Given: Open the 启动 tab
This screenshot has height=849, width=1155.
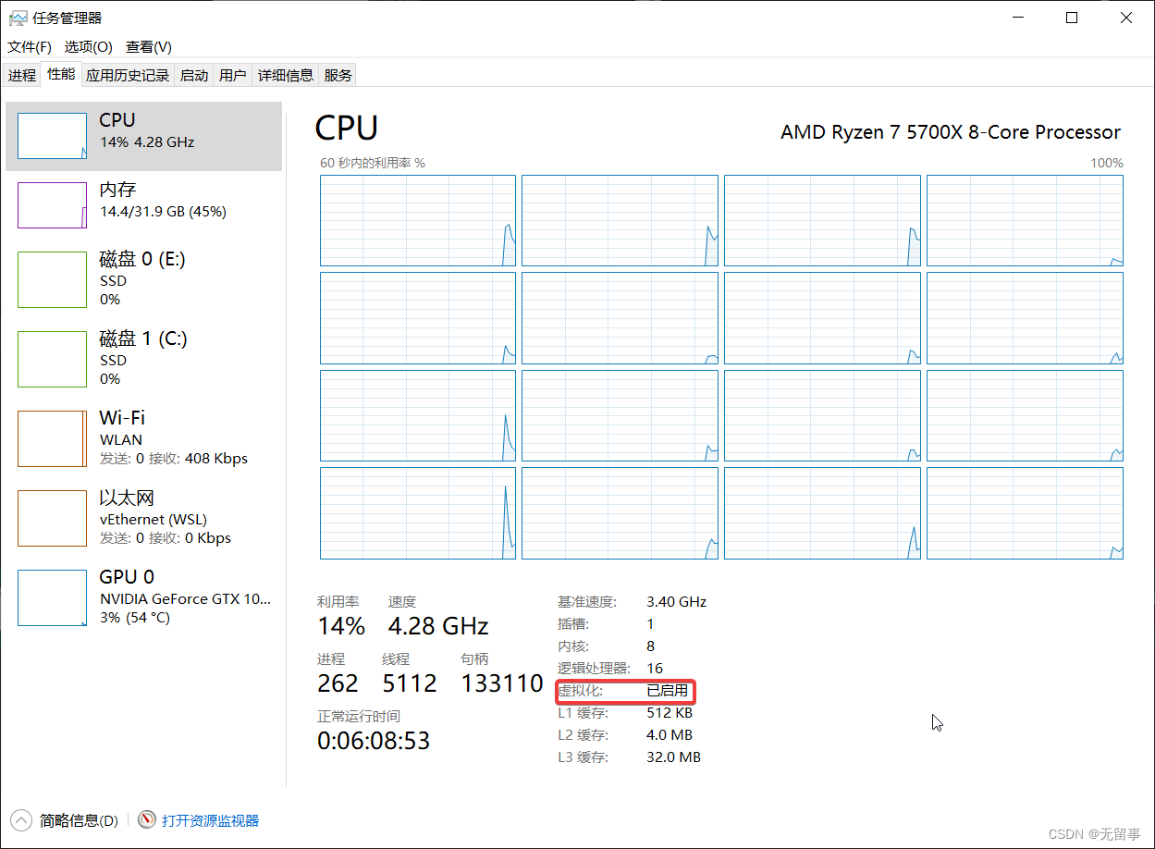Looking at the screenshot, I should pos(193,75).
